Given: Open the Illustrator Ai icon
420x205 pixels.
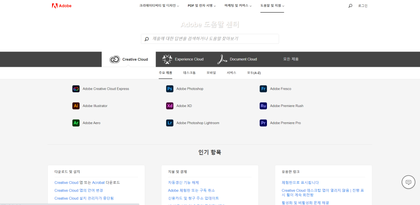Looking at the screenshot, I should coord(76,106).
